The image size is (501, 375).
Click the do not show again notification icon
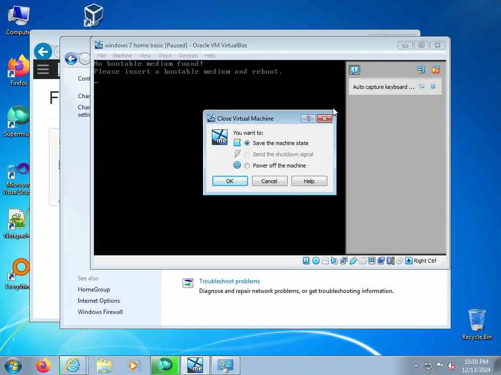(x=422, y=86)
